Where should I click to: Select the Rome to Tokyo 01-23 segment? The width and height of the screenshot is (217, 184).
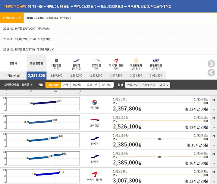27,39
